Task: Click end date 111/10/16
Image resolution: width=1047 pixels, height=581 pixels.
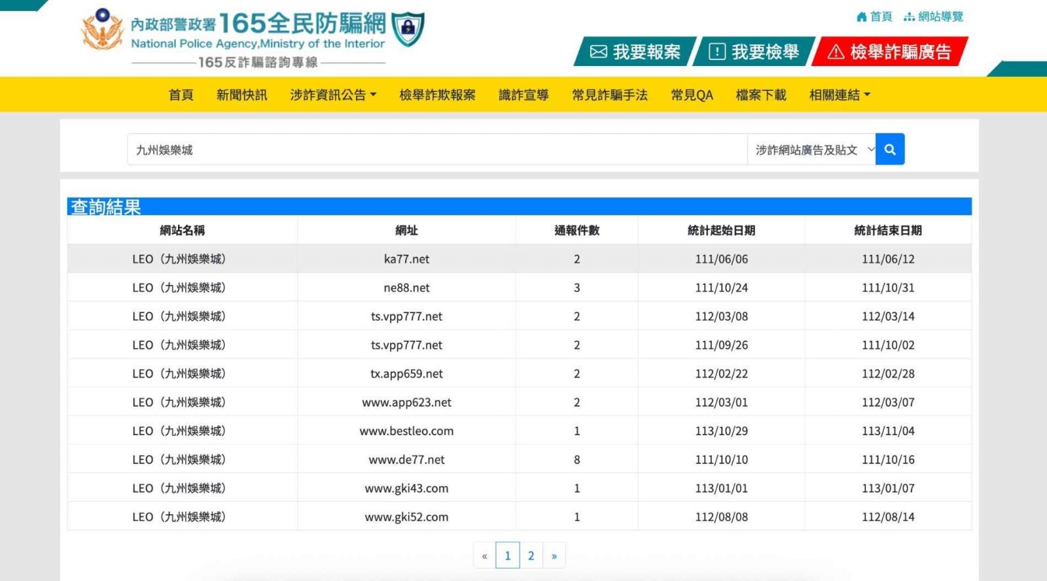Action: 888,460
